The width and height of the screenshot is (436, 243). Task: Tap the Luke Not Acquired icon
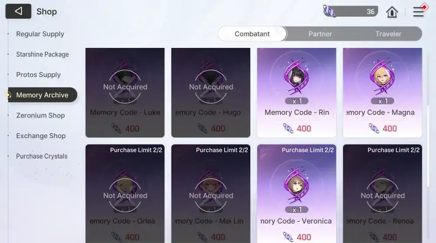125,83
